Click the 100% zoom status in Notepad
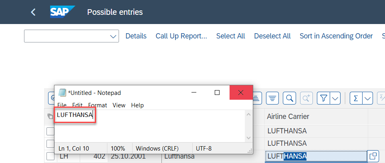 point(118,148)
